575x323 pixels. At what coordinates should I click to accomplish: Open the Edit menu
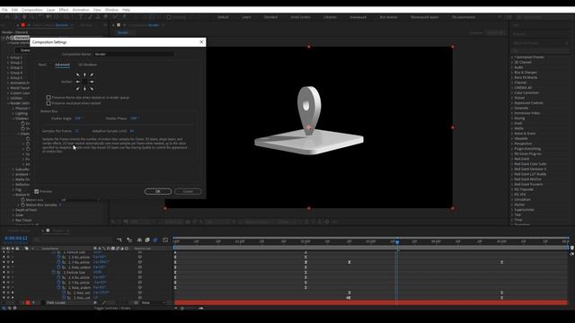click(x=14, y=10)
